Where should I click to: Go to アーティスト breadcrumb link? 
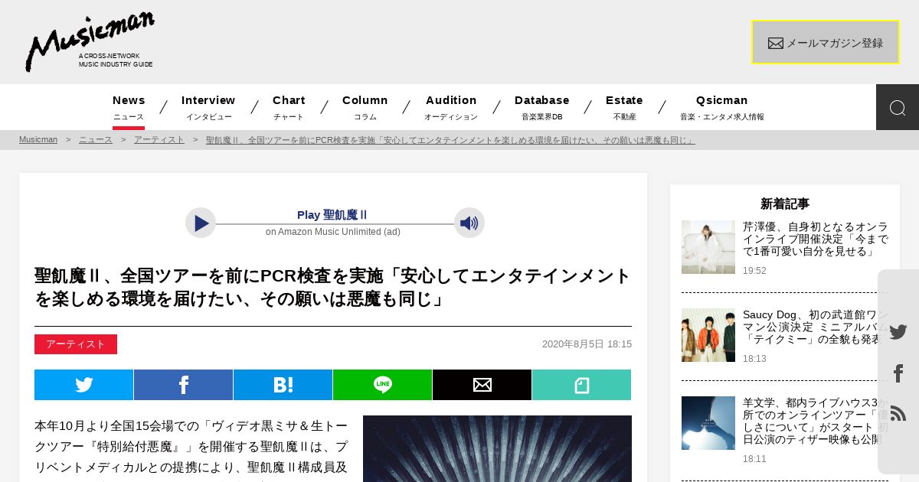point(159,140)
